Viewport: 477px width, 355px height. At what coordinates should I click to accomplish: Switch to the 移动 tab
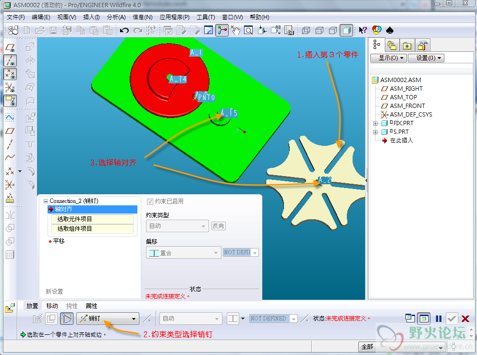tap(52, 306)
